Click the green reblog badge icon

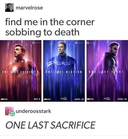point(12,114)
